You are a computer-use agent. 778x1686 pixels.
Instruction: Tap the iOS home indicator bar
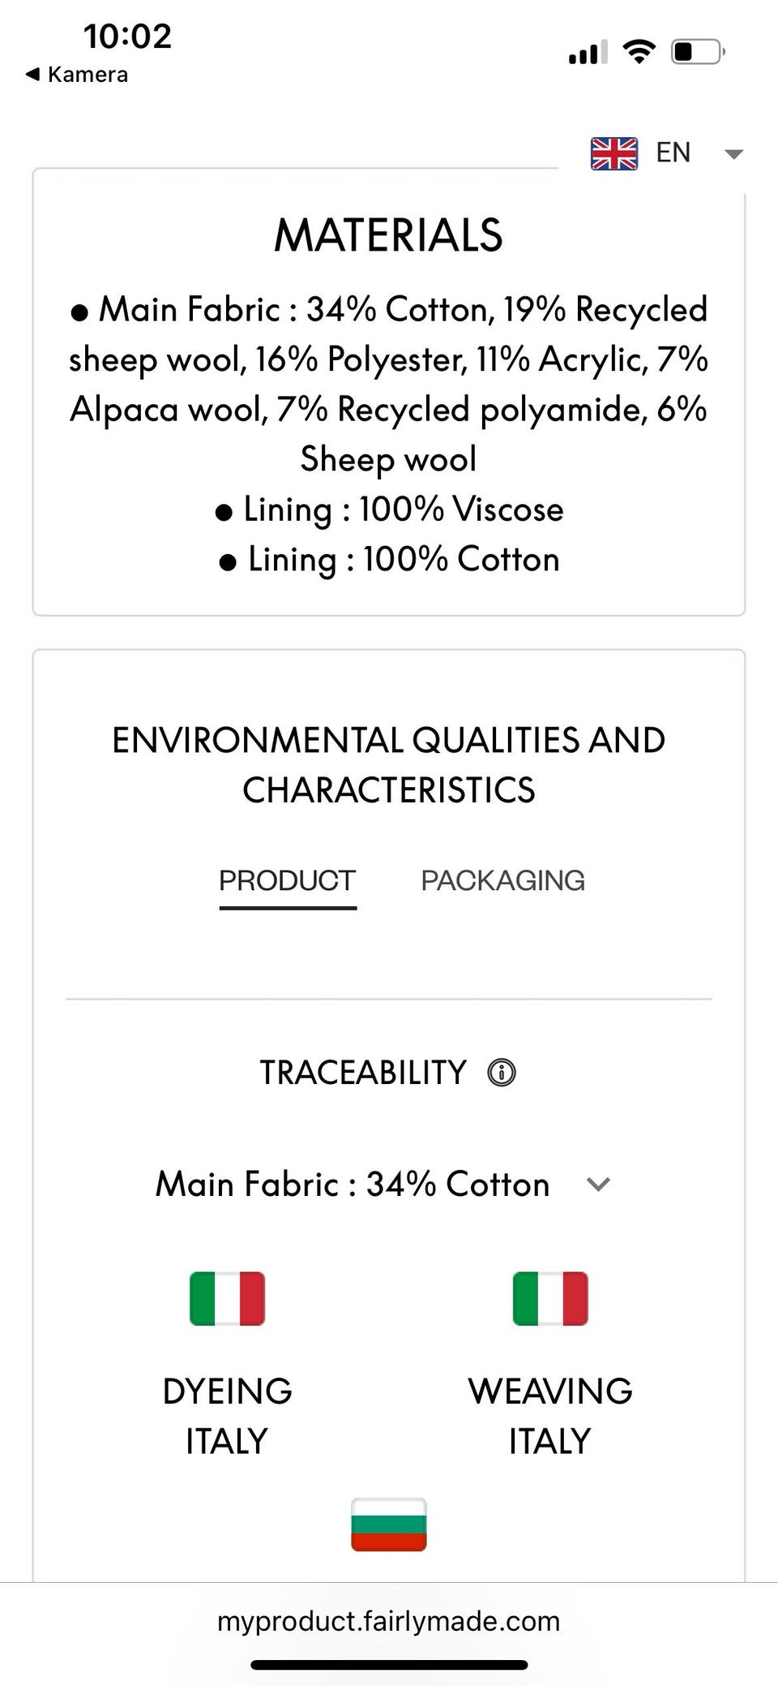coord(389,1665)
